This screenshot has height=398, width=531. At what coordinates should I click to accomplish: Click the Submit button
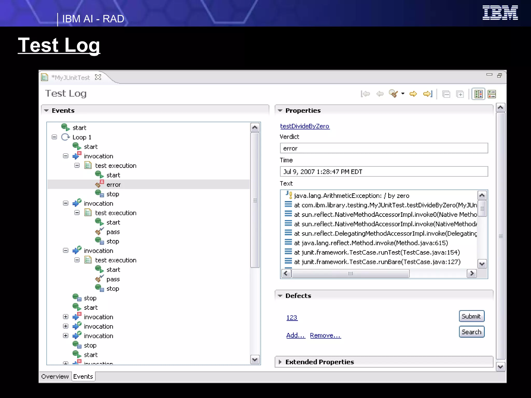coord(471,316)
